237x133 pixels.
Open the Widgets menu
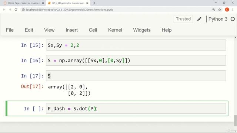coord(142,30)
